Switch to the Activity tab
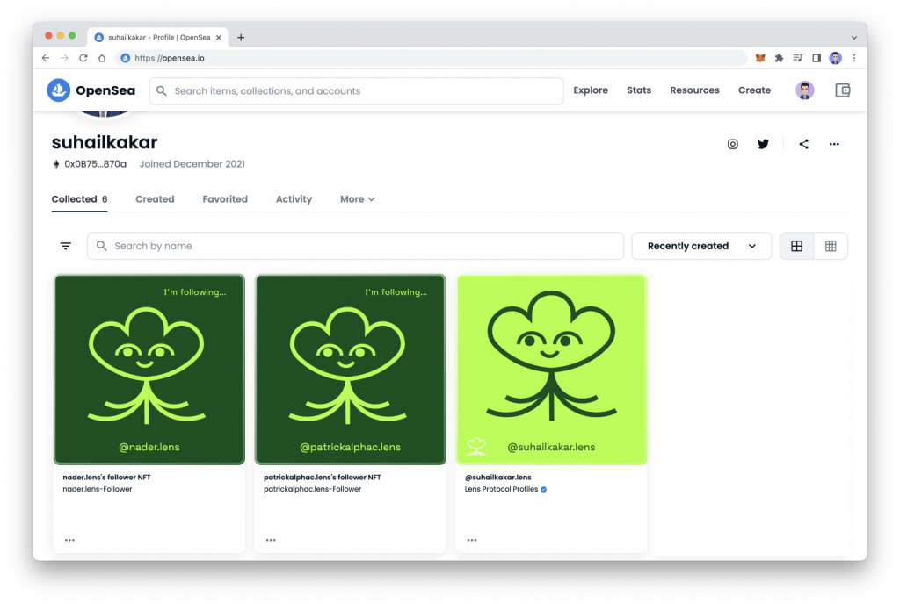The image size is (900, 604). (294, 199)
